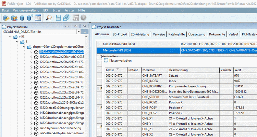
Task: Collapse the vdi2 tree node
Action: click(11, 37)
